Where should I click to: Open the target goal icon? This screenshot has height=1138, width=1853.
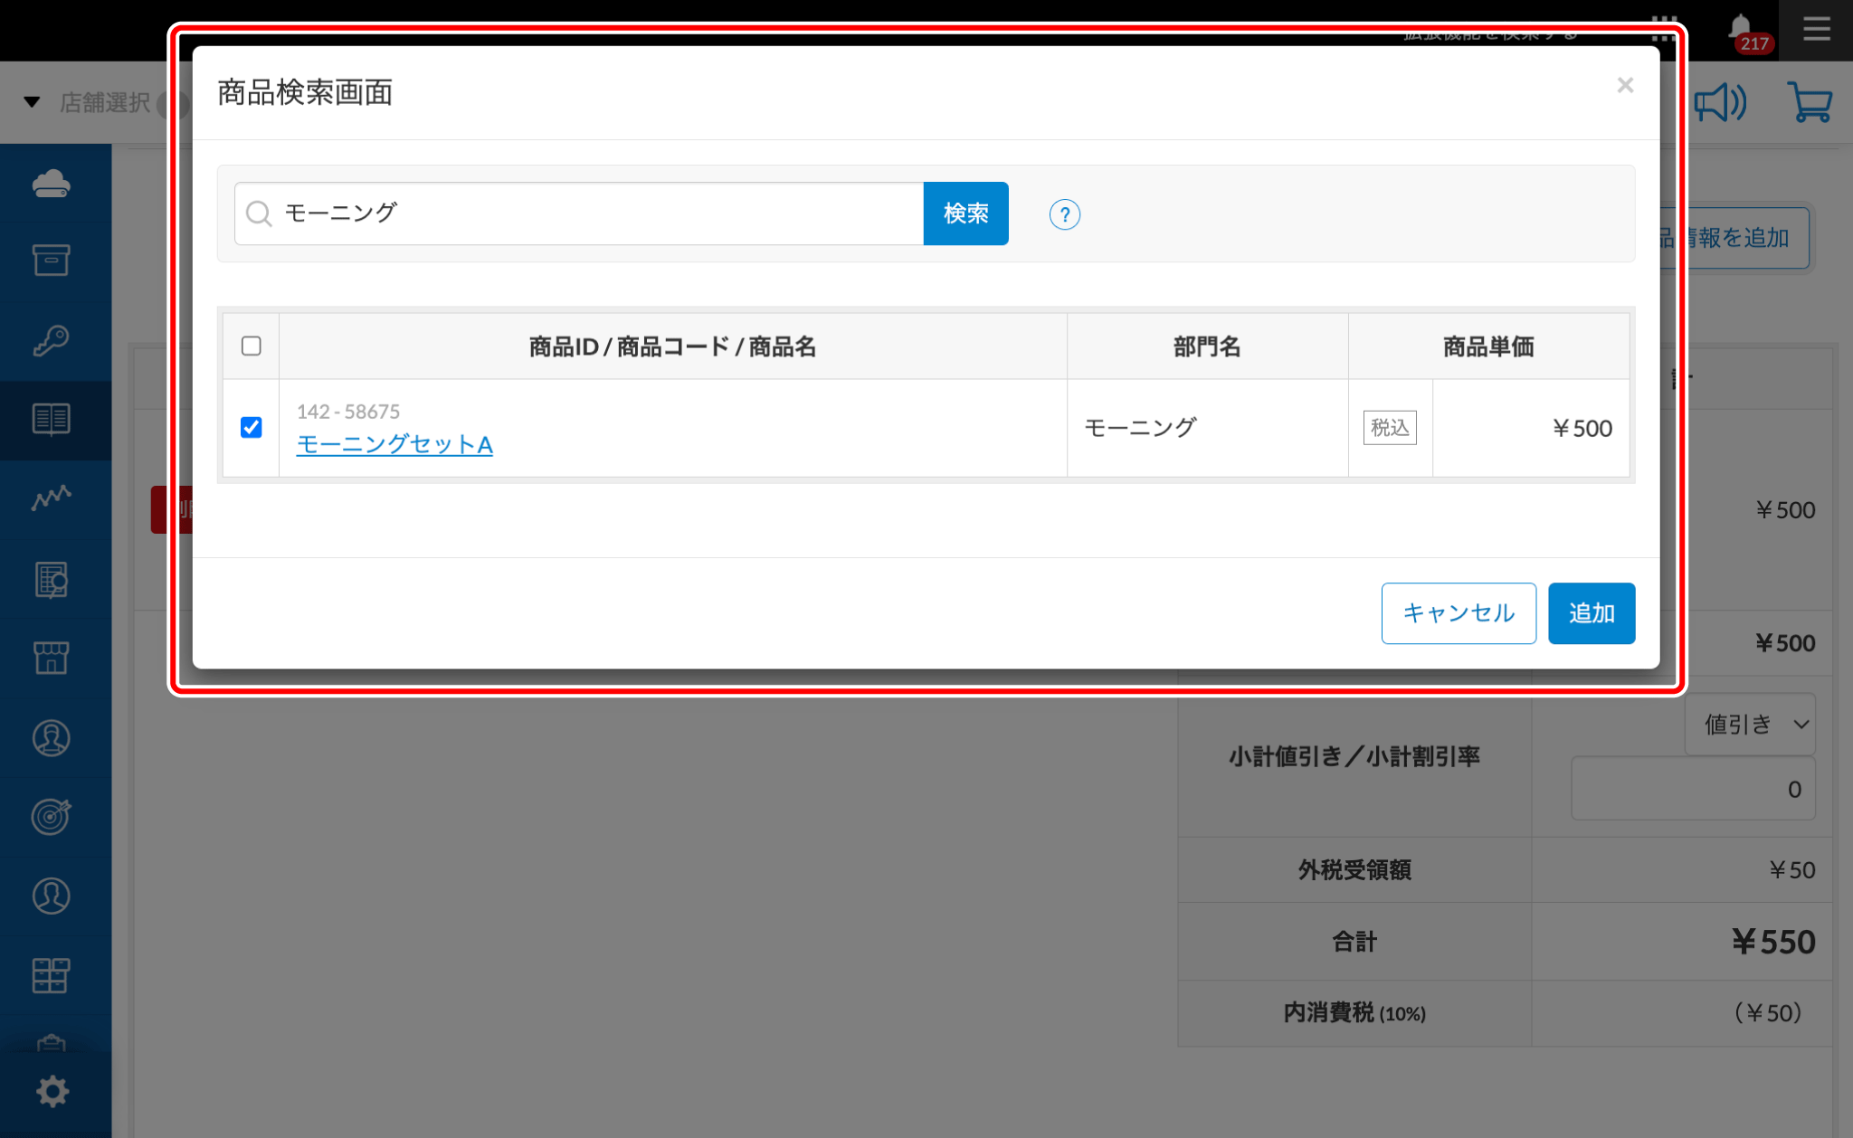click(x=52, y=816)
